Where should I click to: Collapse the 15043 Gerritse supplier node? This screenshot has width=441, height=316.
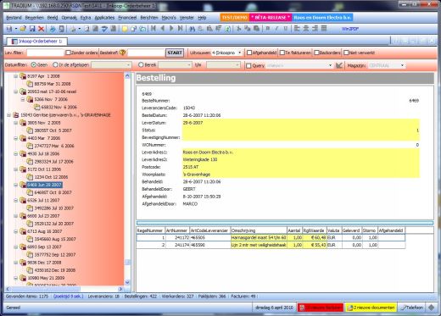pos(8,115)
